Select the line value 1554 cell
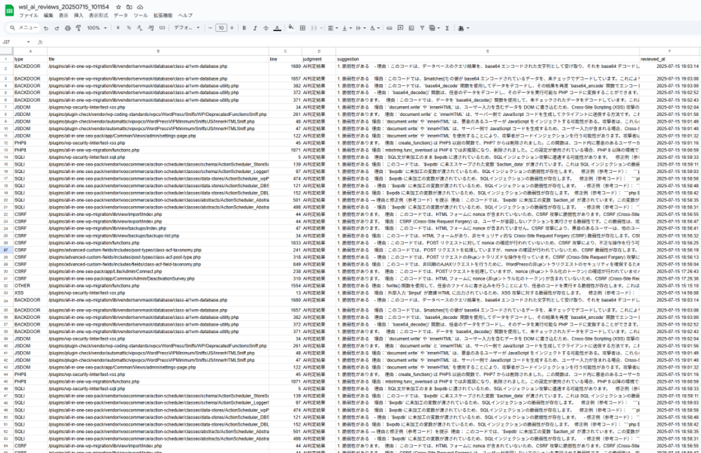701x453 pixels. 285,286
